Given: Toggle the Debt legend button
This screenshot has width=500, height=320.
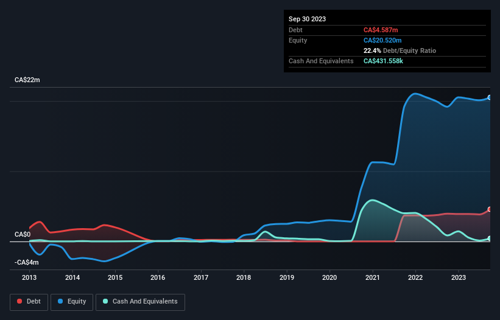Looking at the screenshot, I should click(29, 302).
